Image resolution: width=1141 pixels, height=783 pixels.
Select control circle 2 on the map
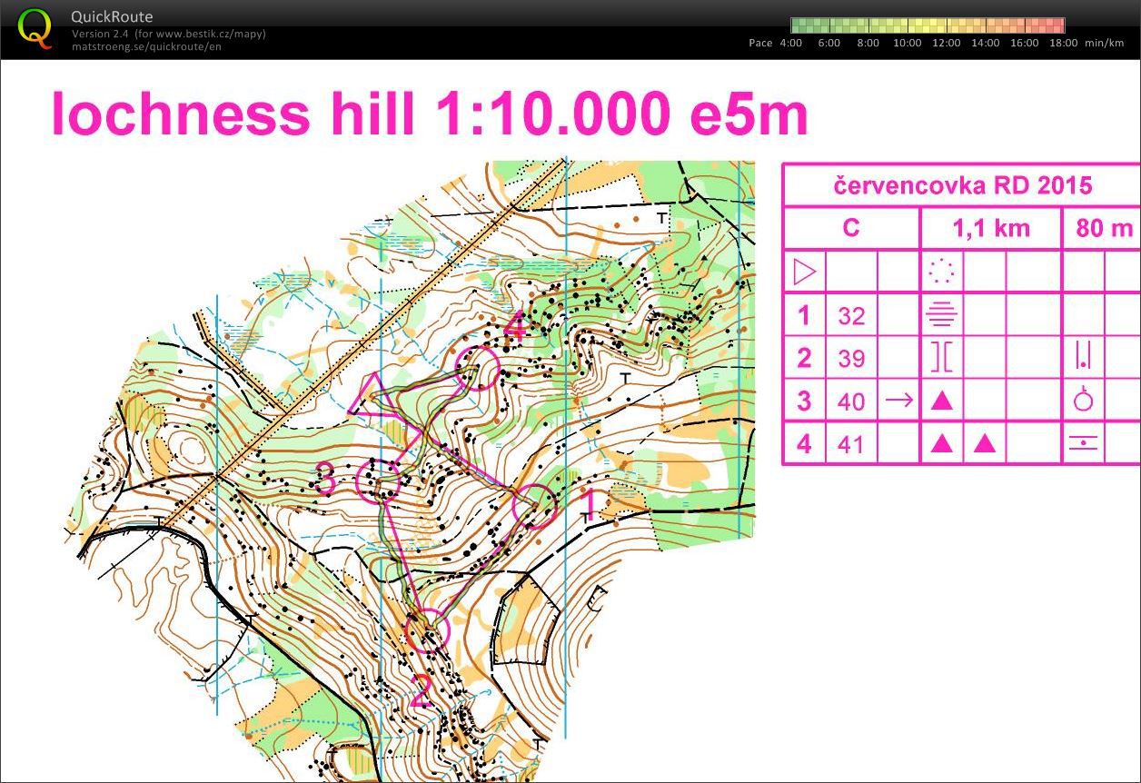tap(427, 630)
